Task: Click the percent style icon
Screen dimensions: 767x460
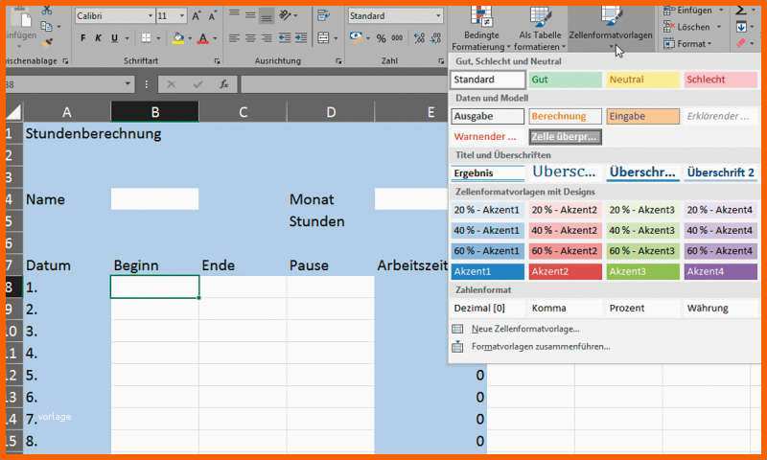Action: pyautogui.click(x=382, y=38)
